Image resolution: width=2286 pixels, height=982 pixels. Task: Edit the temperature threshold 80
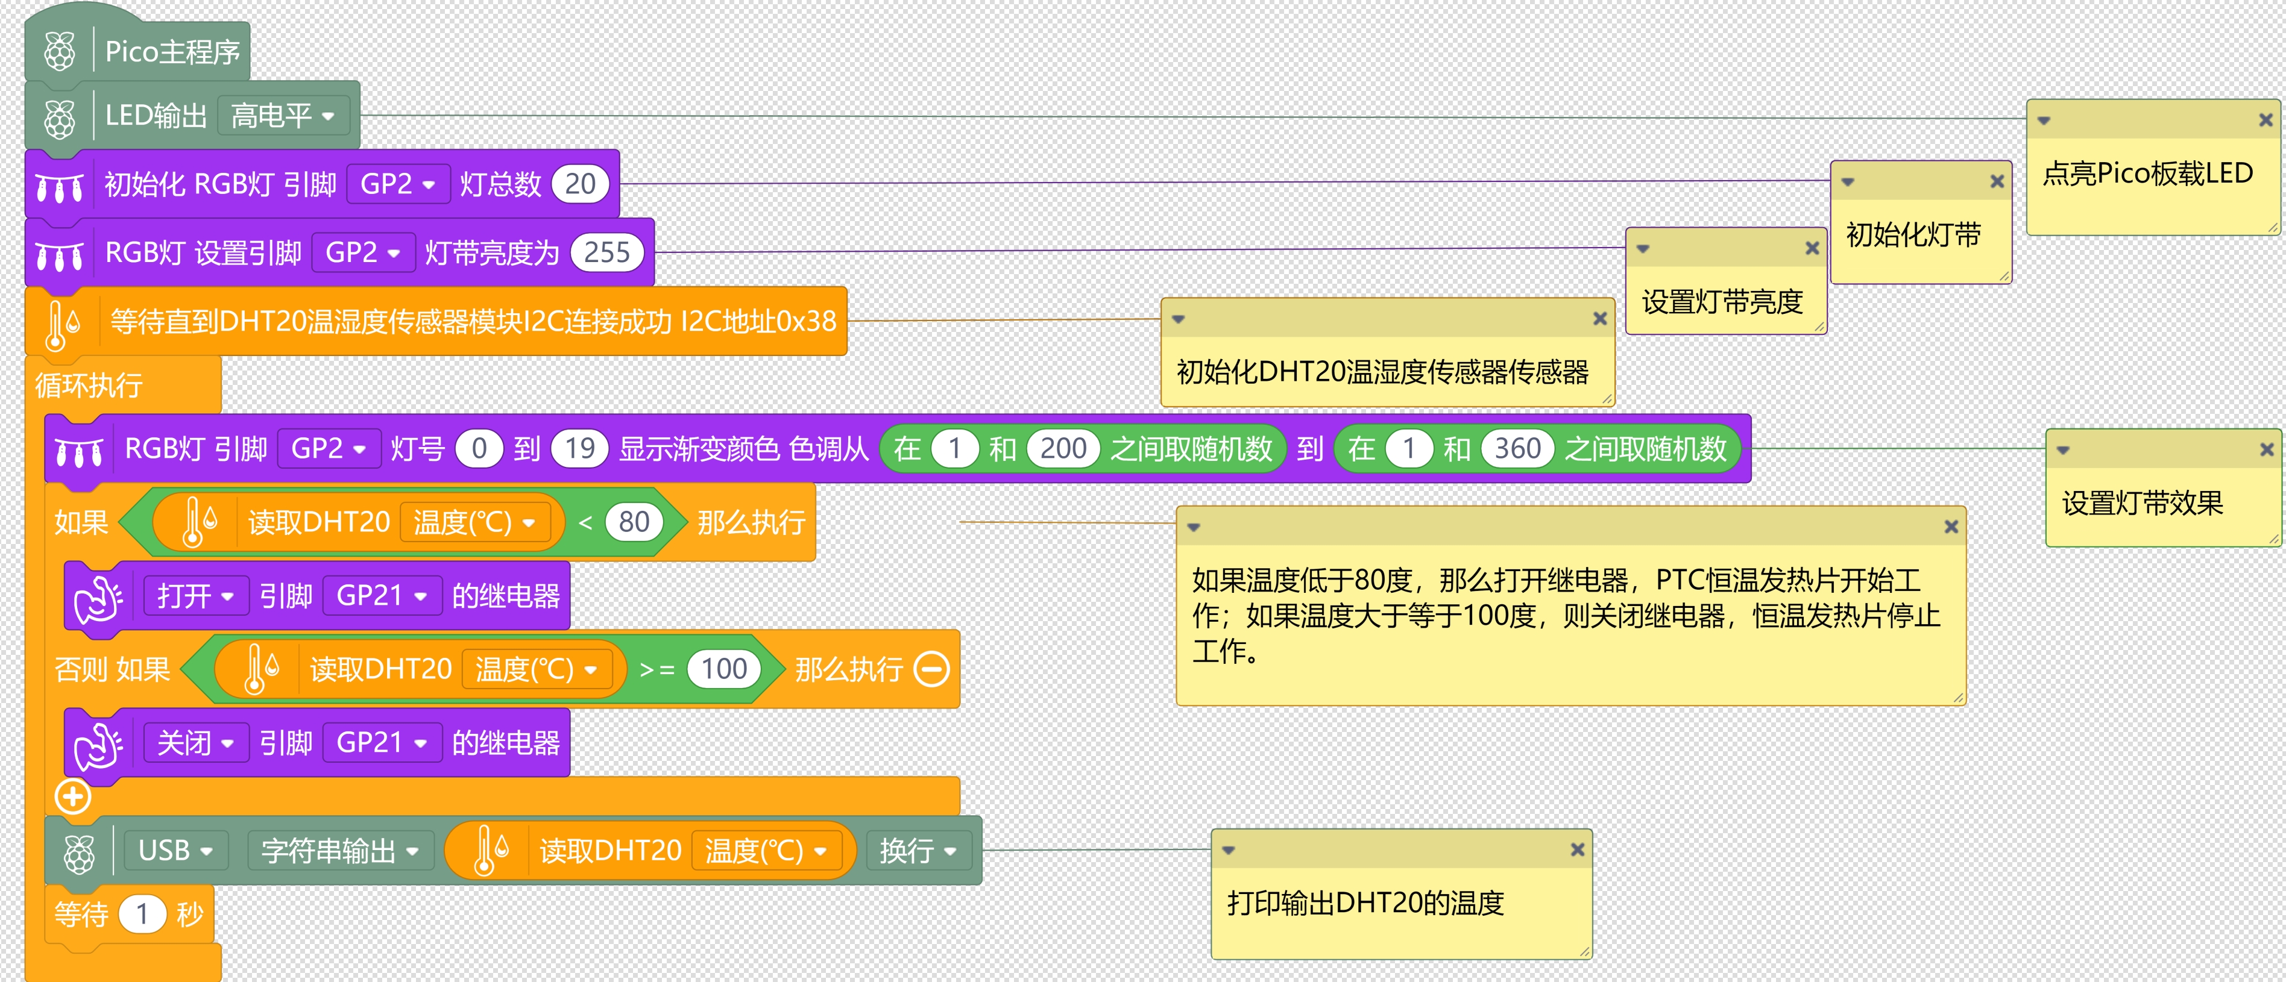(634, 522)
